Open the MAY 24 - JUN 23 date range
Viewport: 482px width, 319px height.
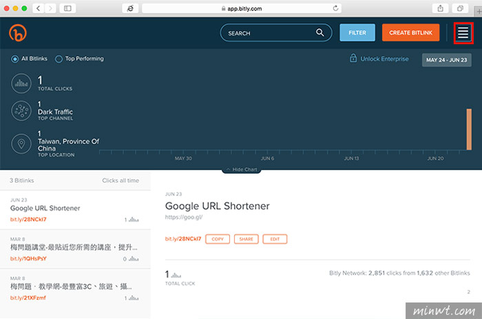pyautogui.click(x=446, y=60)
